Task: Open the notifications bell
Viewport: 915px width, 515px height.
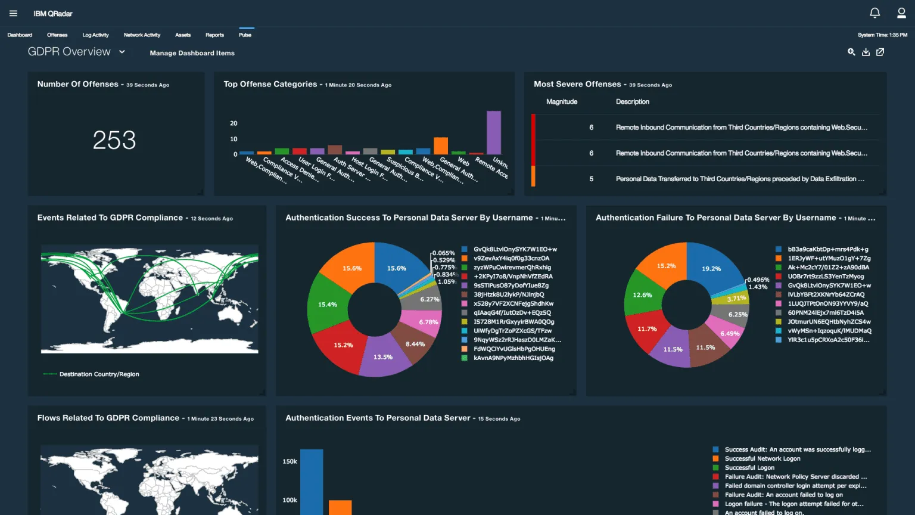Action: (x=874, y=13)
